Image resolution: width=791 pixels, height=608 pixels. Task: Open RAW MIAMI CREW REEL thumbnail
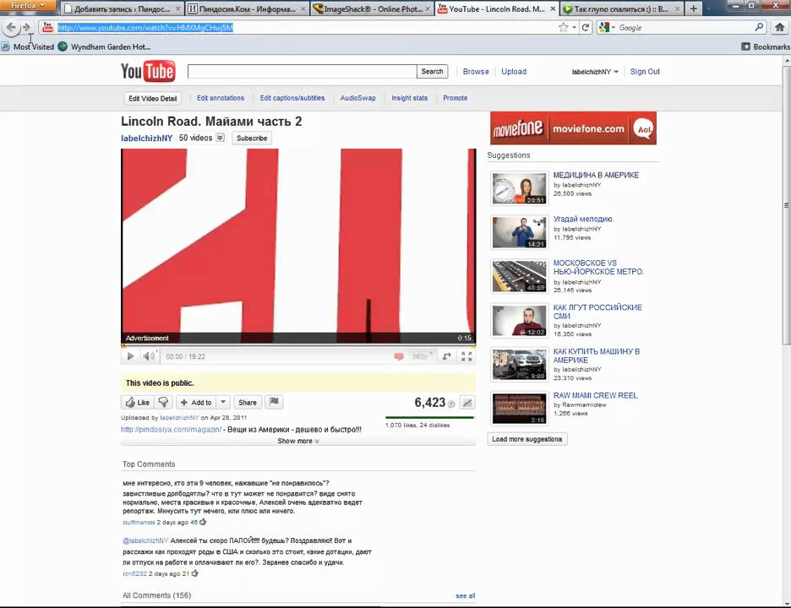(x=519, y=409)
